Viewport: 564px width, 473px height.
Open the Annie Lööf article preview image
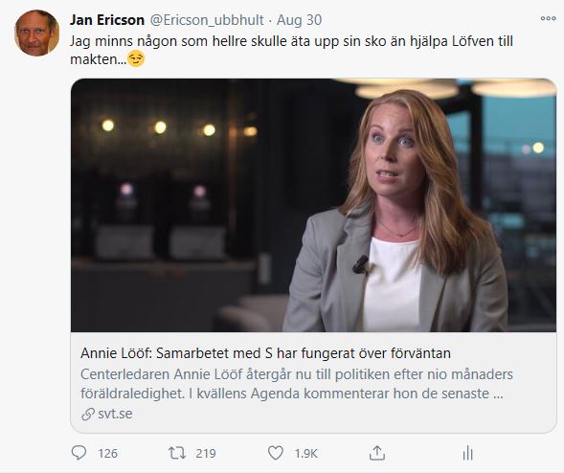coord(313,205)
